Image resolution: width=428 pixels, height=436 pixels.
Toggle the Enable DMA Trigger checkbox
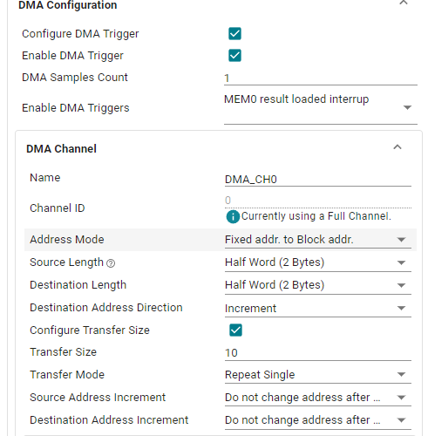pos(234,56)
